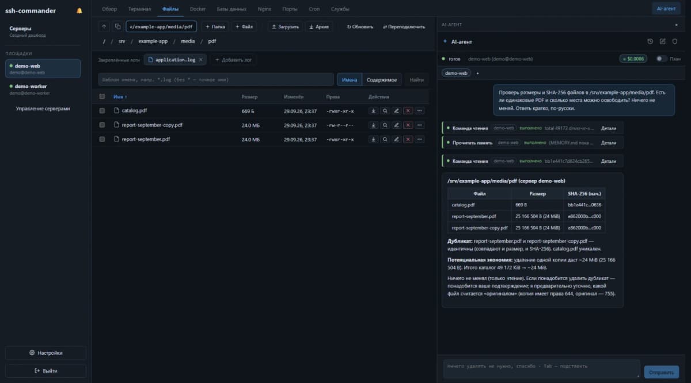Enable the План mode switch
Viewport: 691px width, 383px height.
click(660, 59)
